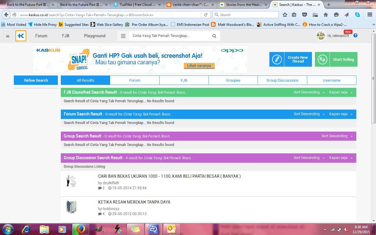Image resolution: width=376 pixels, height=235 pixels.
Task: Select the Group Discussions results tab
Action: [282, 80]
